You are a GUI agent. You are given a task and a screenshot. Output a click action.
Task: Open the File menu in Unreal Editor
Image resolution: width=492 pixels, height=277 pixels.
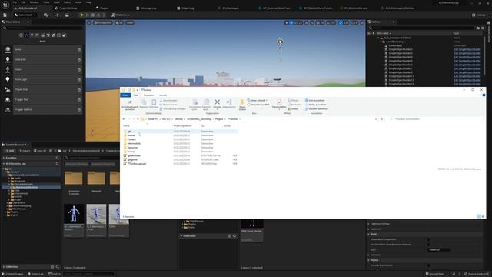click(15, 2)
